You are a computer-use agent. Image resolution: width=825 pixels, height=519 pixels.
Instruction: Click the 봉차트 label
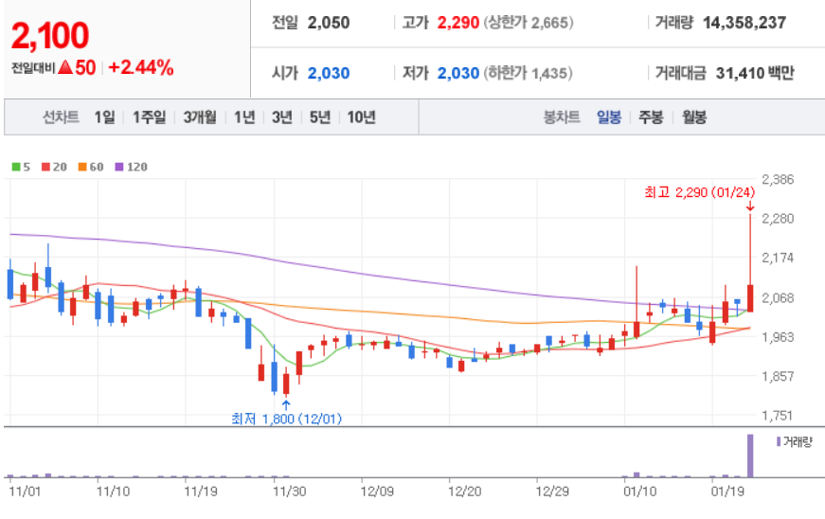[562, 116]
